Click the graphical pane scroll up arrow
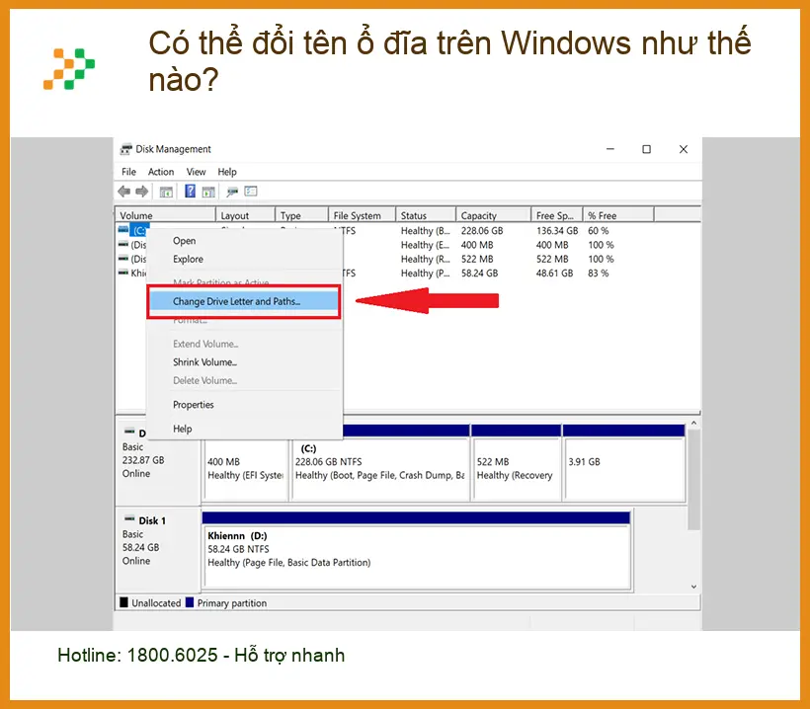 [x=693, y=423]
